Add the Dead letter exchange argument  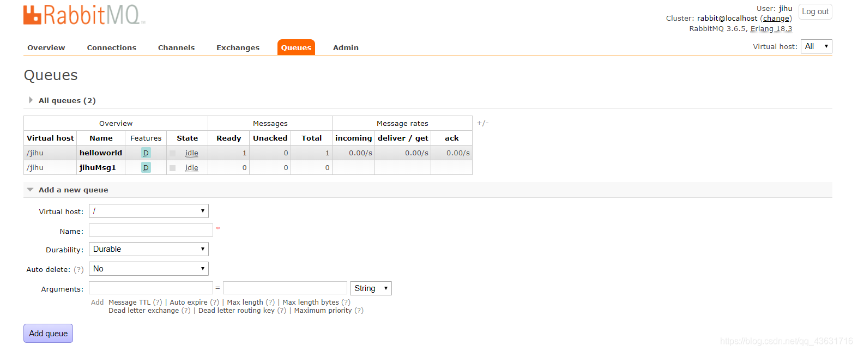pyautogui.click(x=143, y=311)
